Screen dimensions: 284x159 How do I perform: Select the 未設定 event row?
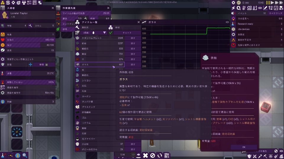257,34
